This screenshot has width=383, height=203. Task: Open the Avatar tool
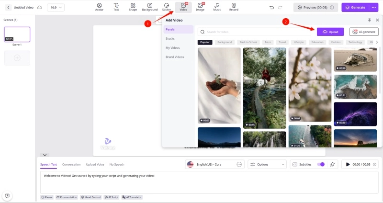pos(99,7)
